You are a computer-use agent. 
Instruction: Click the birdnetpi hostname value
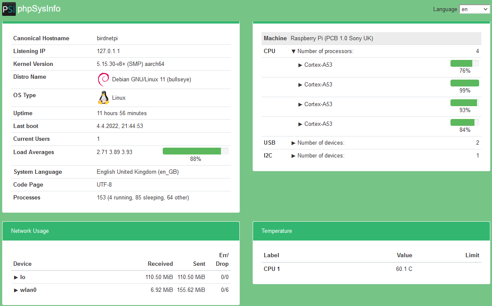click(x=107, y=38)
